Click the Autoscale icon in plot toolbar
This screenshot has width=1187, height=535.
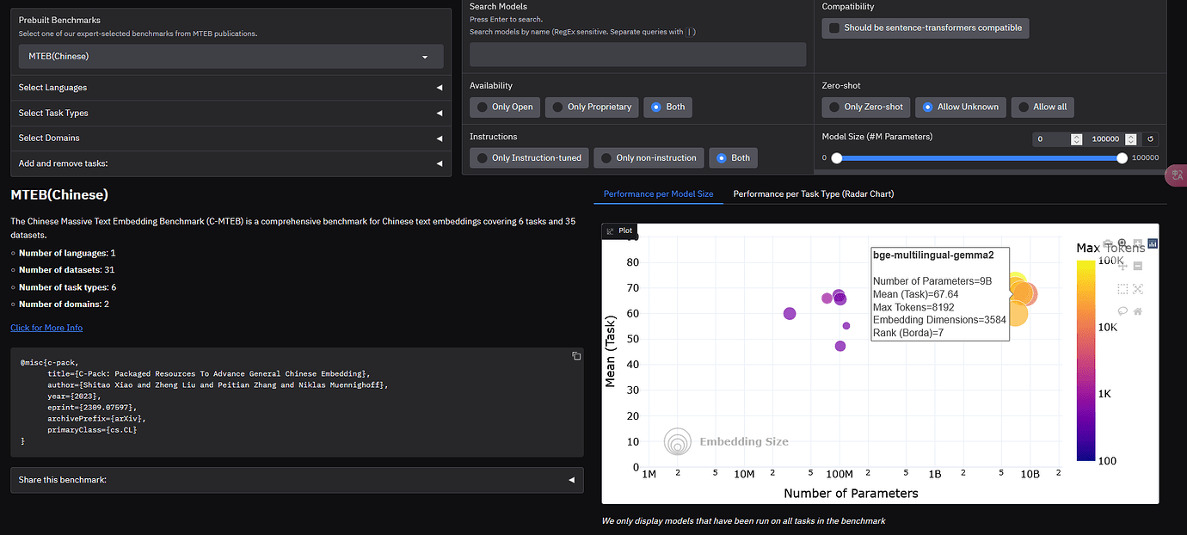(1138, 289)
